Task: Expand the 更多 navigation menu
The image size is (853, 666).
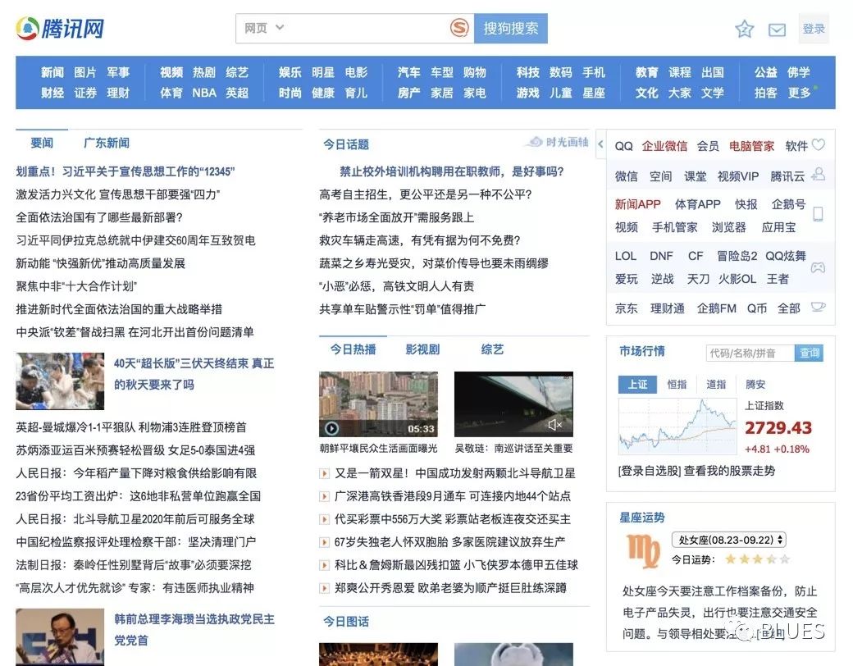Action: 799,93
